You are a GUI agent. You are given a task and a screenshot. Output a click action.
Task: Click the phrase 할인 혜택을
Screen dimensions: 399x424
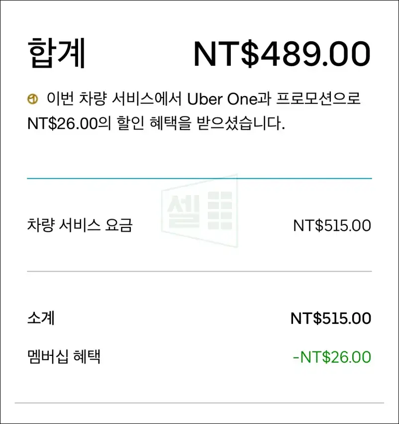pyautogui.click(x=154, y=123)
